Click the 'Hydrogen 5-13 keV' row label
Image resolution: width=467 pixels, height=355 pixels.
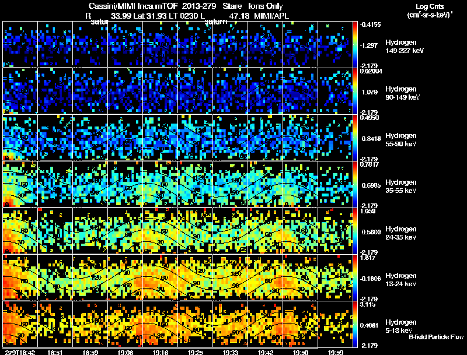[x=400, y=326]
